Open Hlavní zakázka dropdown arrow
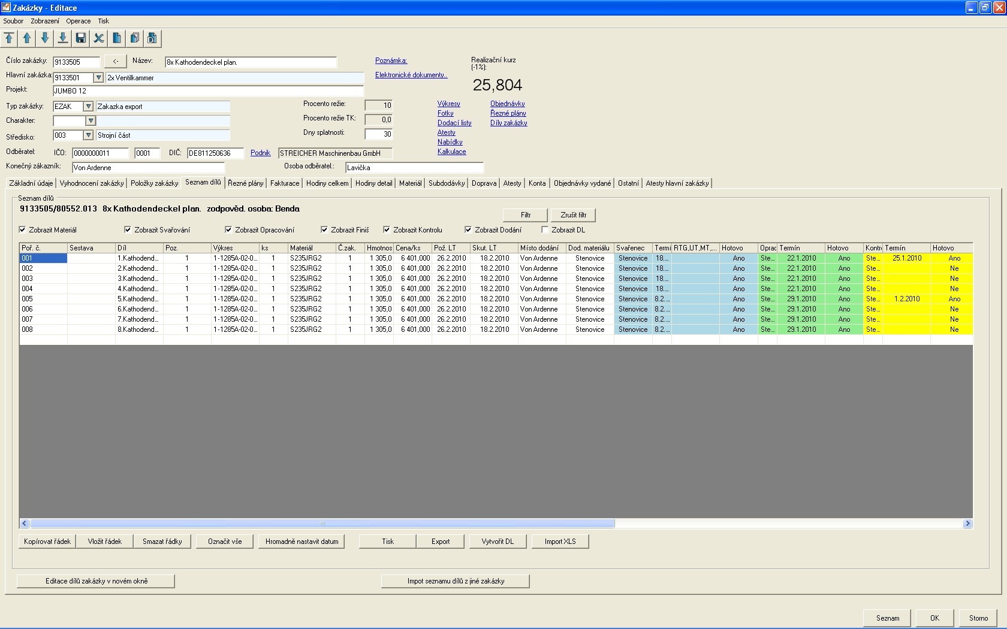Image resolution: width=1007 pixels, height=629 pixels. click(99, 77)
